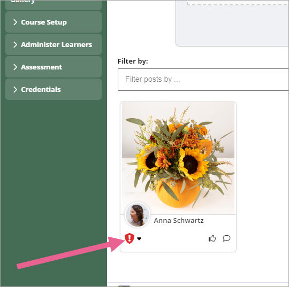Select the Credentials sidebar label
This screenshot has width=289, height=287.
coord(41,89)
